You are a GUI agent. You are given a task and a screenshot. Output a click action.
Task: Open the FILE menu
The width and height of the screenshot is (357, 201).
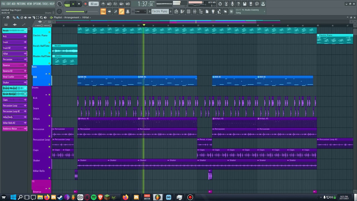tap(3, 4)
